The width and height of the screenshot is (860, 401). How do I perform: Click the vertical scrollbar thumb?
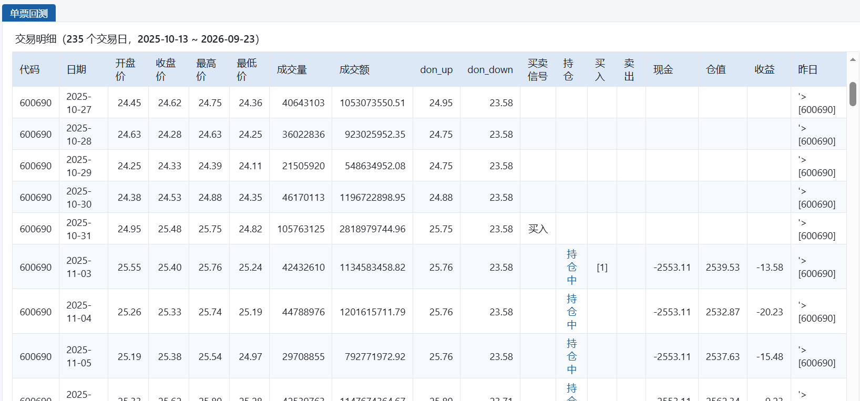tap(853, 94)
